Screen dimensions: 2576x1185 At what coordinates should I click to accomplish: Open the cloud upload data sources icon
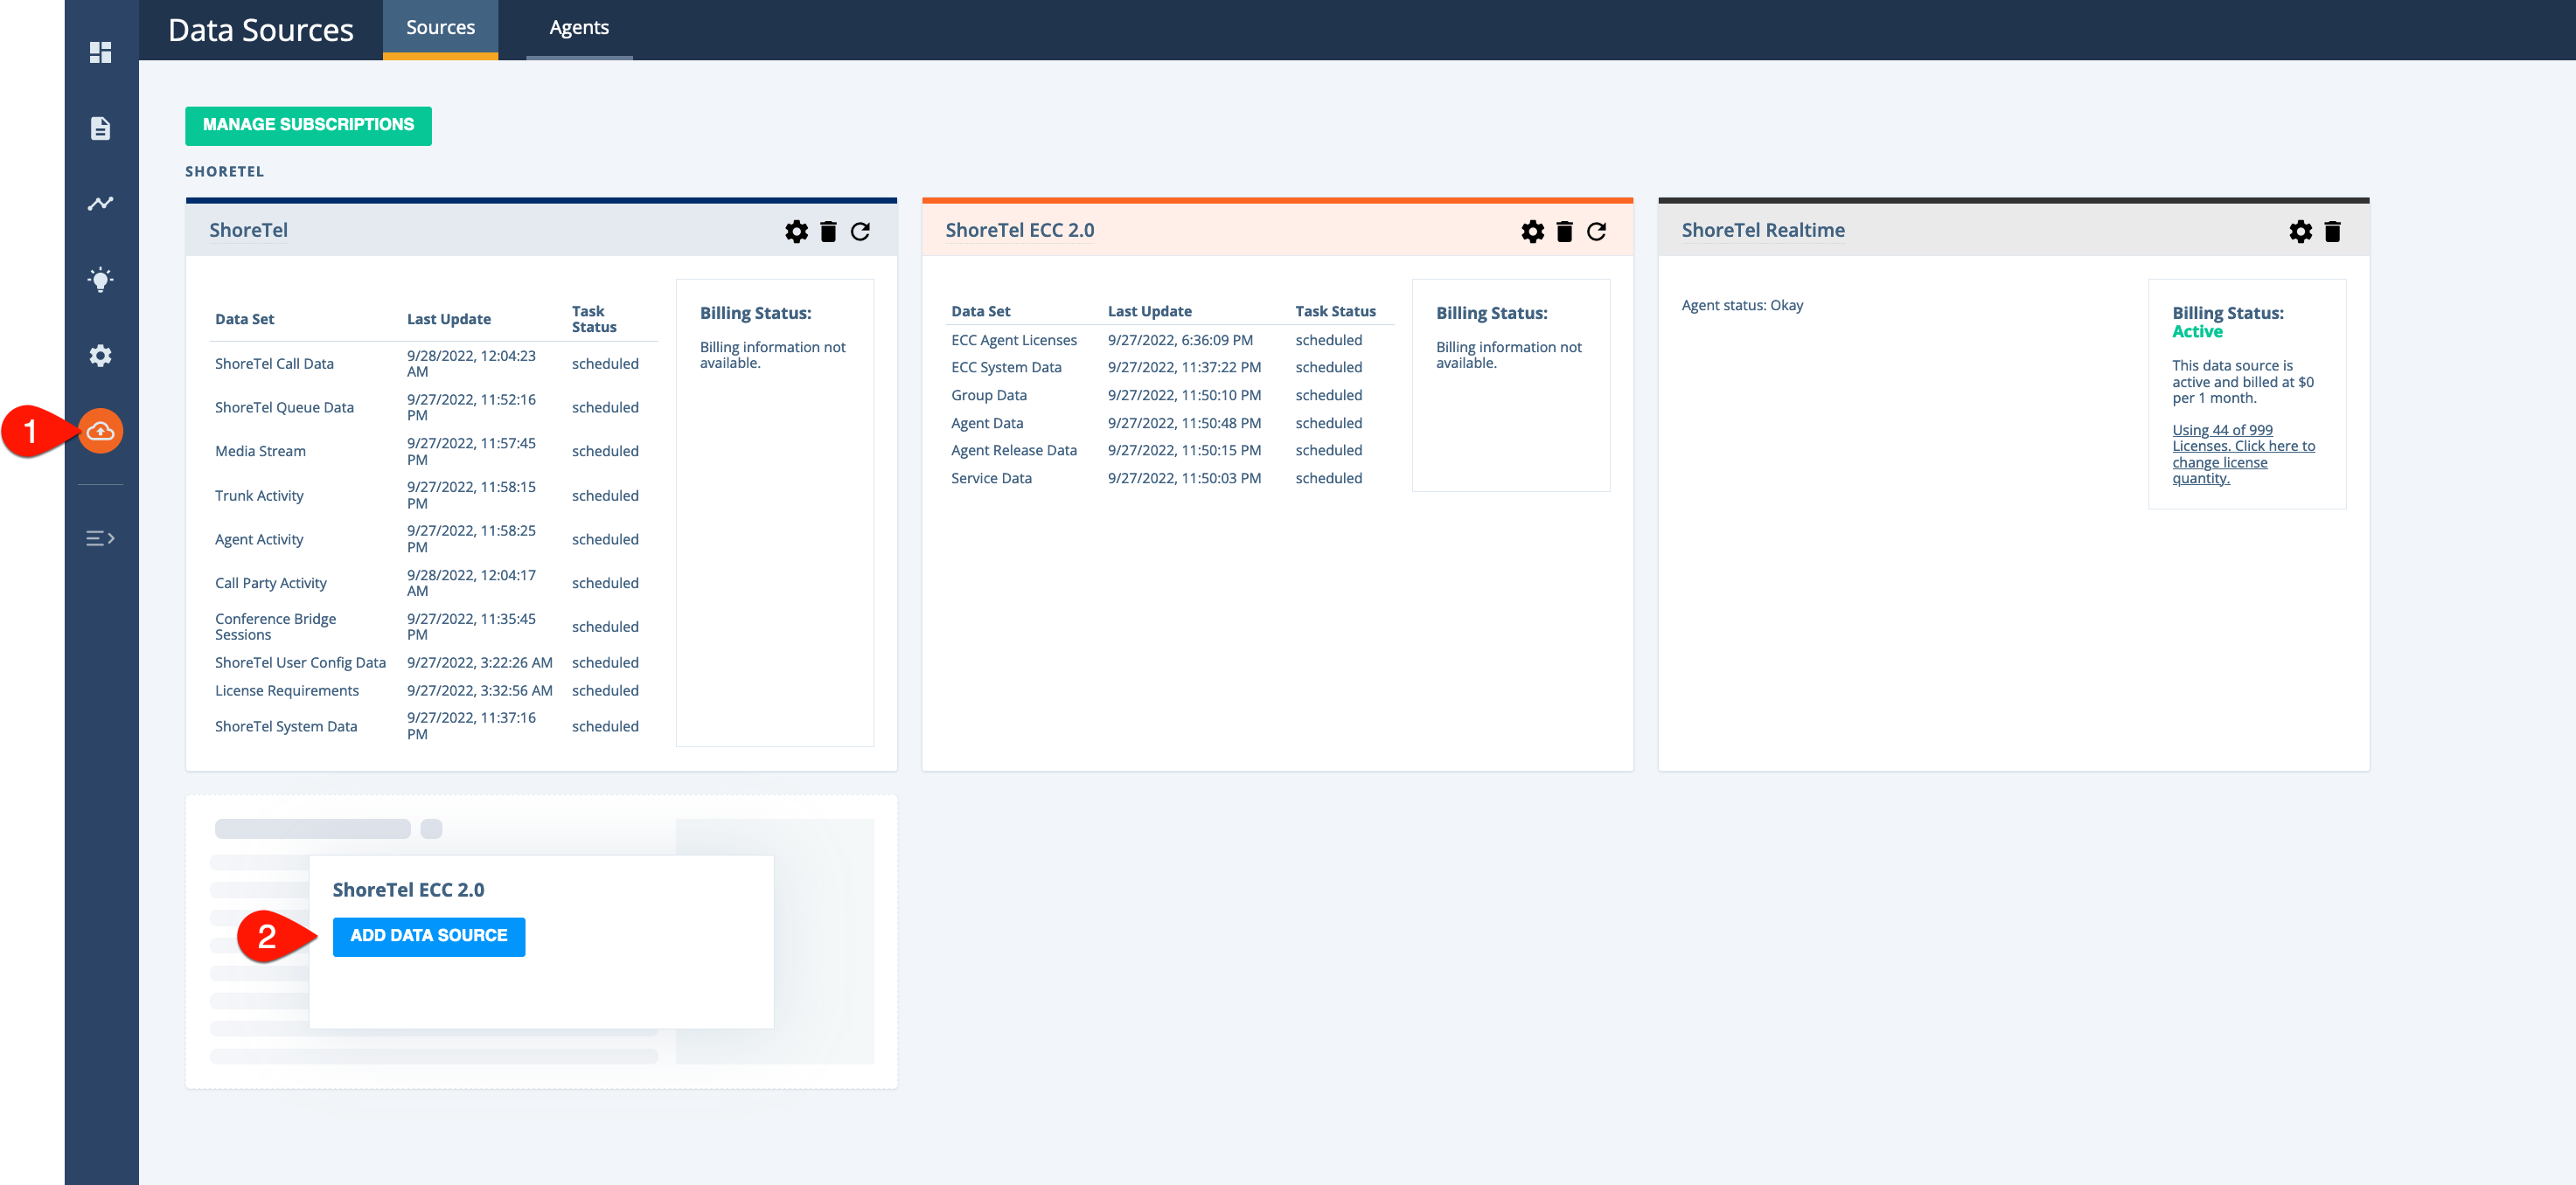100,431
